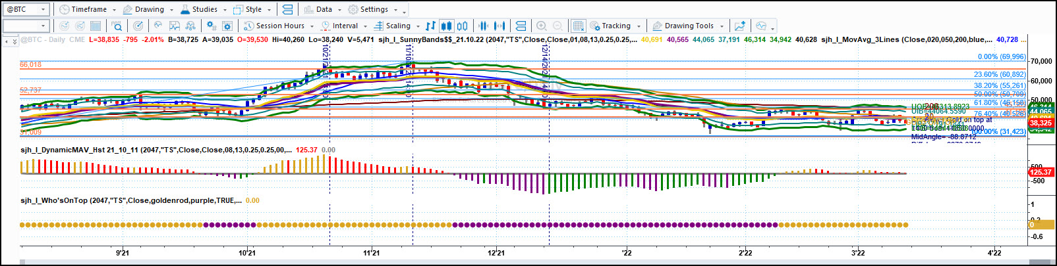Click the small wave line study icon

pyautogui.click(x=158, y=26)
